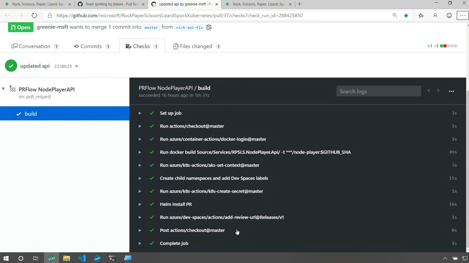The width and height of the screenshot is (469, 263).
Task: Open the log options ellipsis menu
Action: [451, 91]
